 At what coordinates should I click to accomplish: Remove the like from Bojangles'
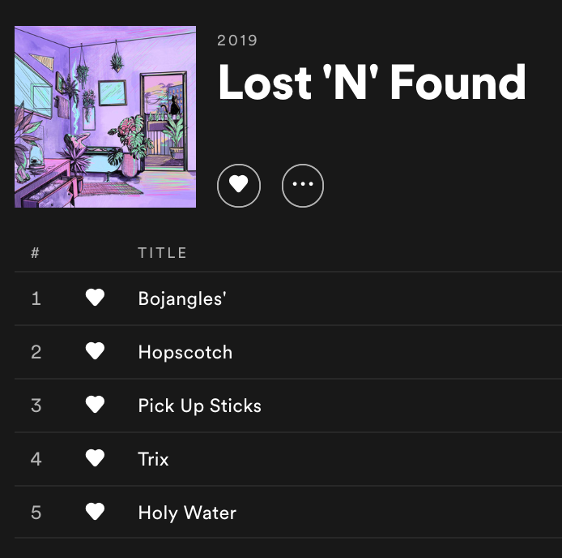pyautogui.click(x=95, y=298)
